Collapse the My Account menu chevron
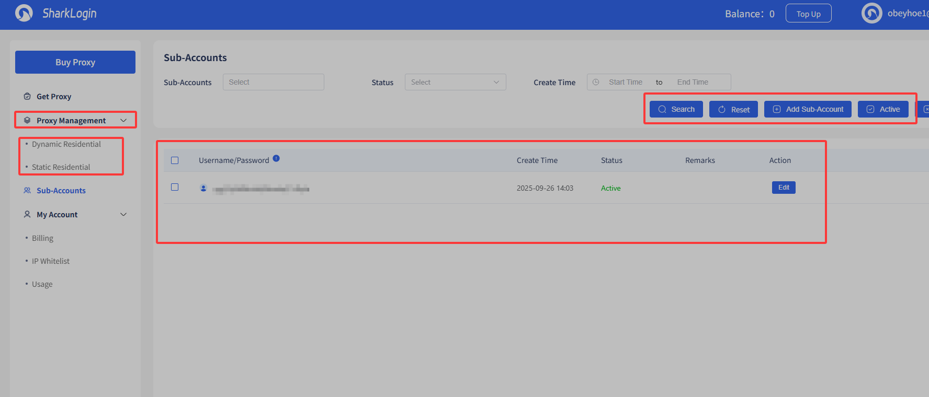 123,214
